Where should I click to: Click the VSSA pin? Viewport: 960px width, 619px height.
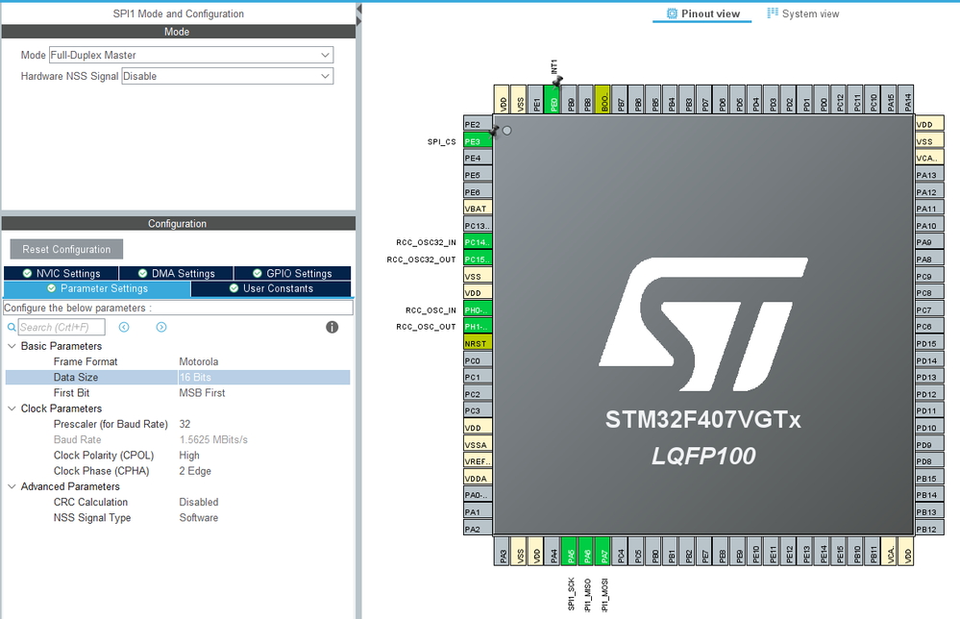(x=478, y=444)
